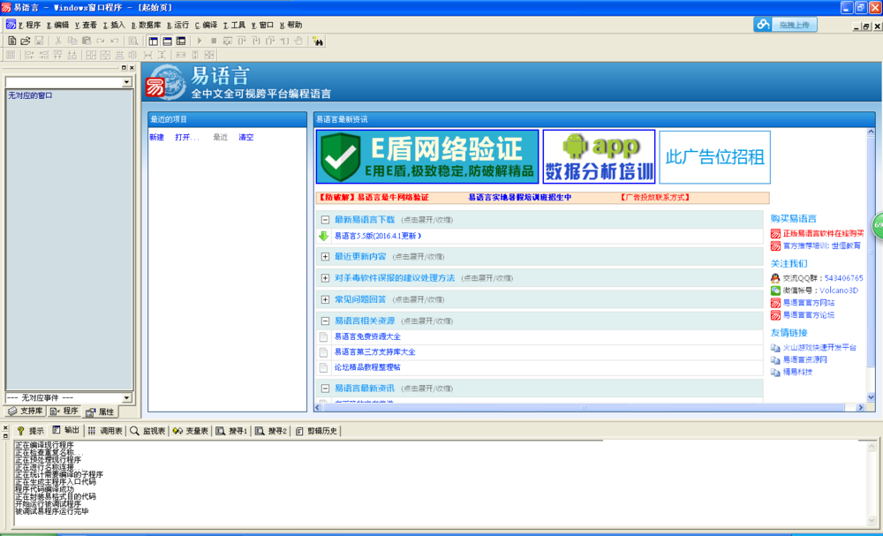The image size is (883, 536).
Task: Click the 打开... link in recent projects
Action: click(x=187, y=138)
